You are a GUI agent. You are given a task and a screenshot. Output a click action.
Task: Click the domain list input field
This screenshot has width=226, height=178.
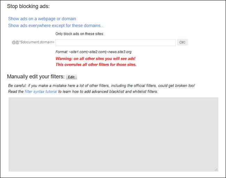click(115, 42)
